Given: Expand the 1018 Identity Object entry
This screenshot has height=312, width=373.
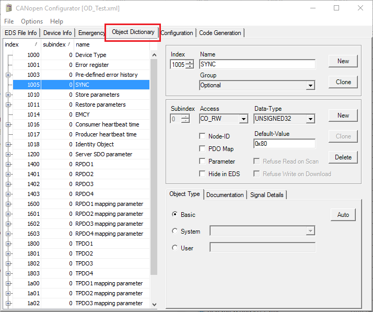Looking at the screenshot, I should [8, 144].
